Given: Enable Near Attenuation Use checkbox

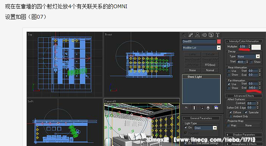Looking at the screenshot, I should tap(229, 71).
